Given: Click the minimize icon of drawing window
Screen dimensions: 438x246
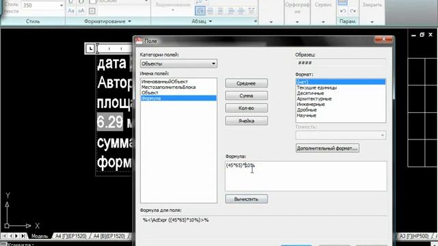Looking at the screenshot, I should [x=413, y=35].
